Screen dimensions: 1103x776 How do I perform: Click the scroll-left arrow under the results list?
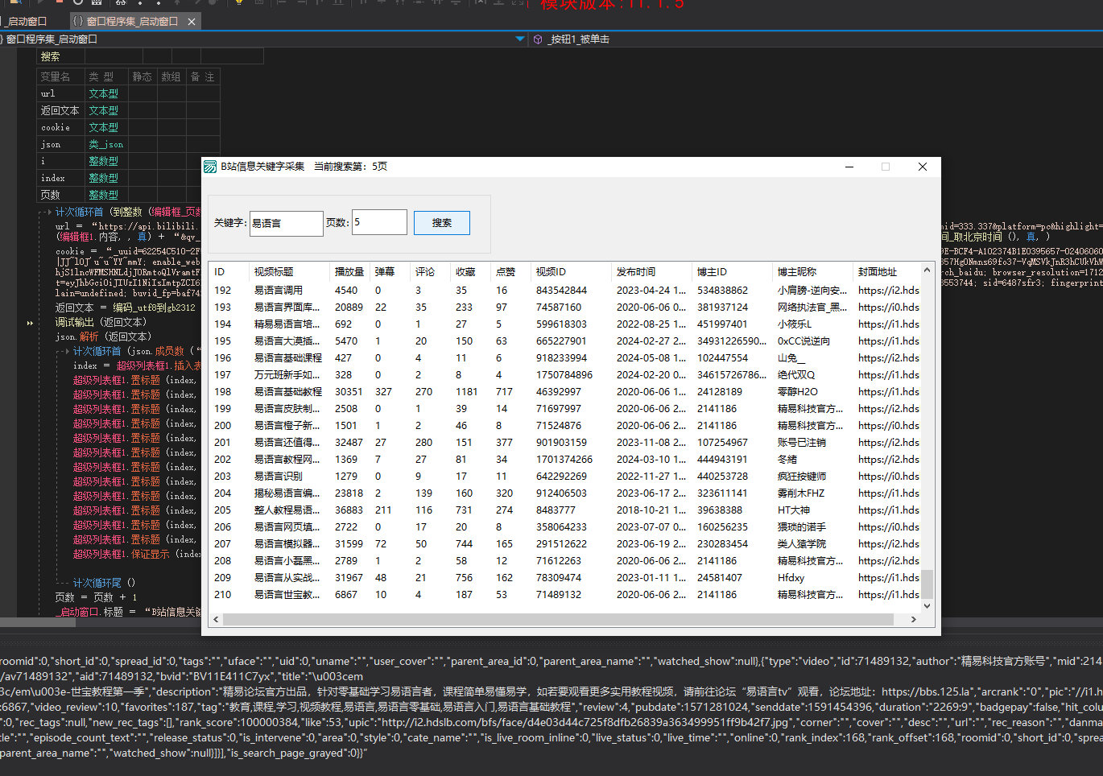[x=215, y=619]
